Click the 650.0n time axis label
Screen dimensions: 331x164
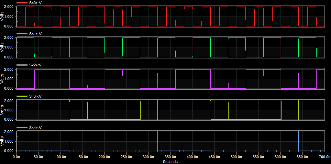302,157
